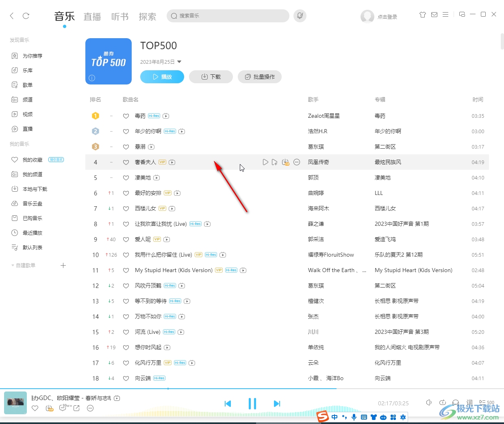Image resolution: width=504 pixels, height=424 pixels.
Task: Skip to the previous track
Action: pyautogui.click(x=228, y=404)
